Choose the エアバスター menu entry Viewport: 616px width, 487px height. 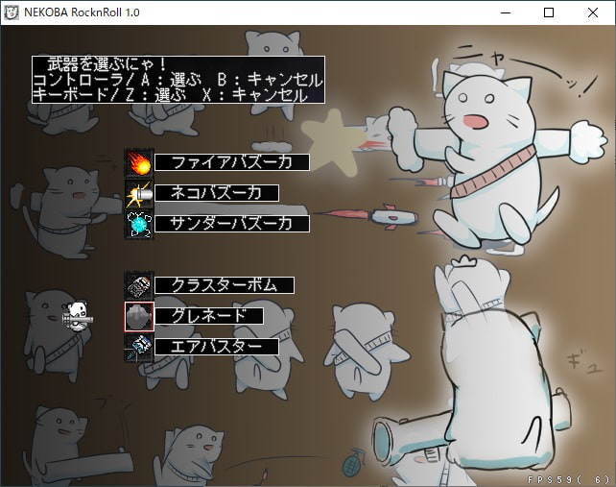[x=217, y=347]
